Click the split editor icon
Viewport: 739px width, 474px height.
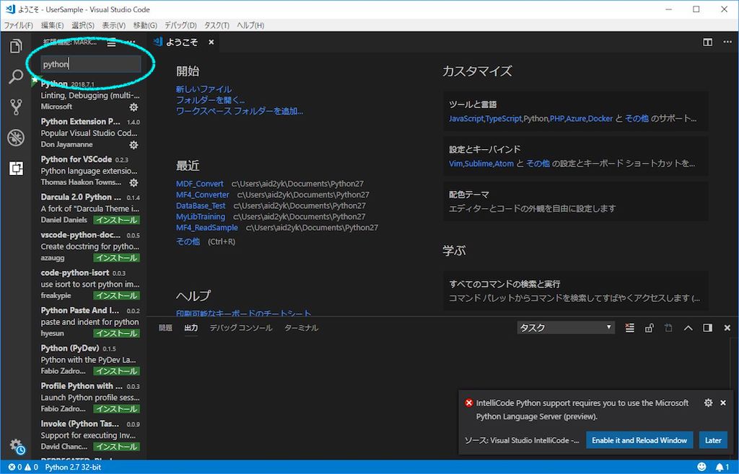708,43
